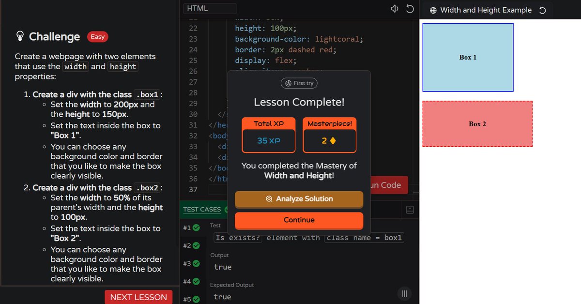This screenshot has width=581, height=304.
Task: Click the magnifier icon on Analyze Solution
Action: 269,199
